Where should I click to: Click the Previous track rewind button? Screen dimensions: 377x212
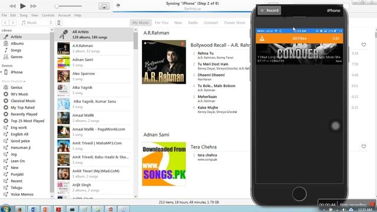[x=12, y=6]
